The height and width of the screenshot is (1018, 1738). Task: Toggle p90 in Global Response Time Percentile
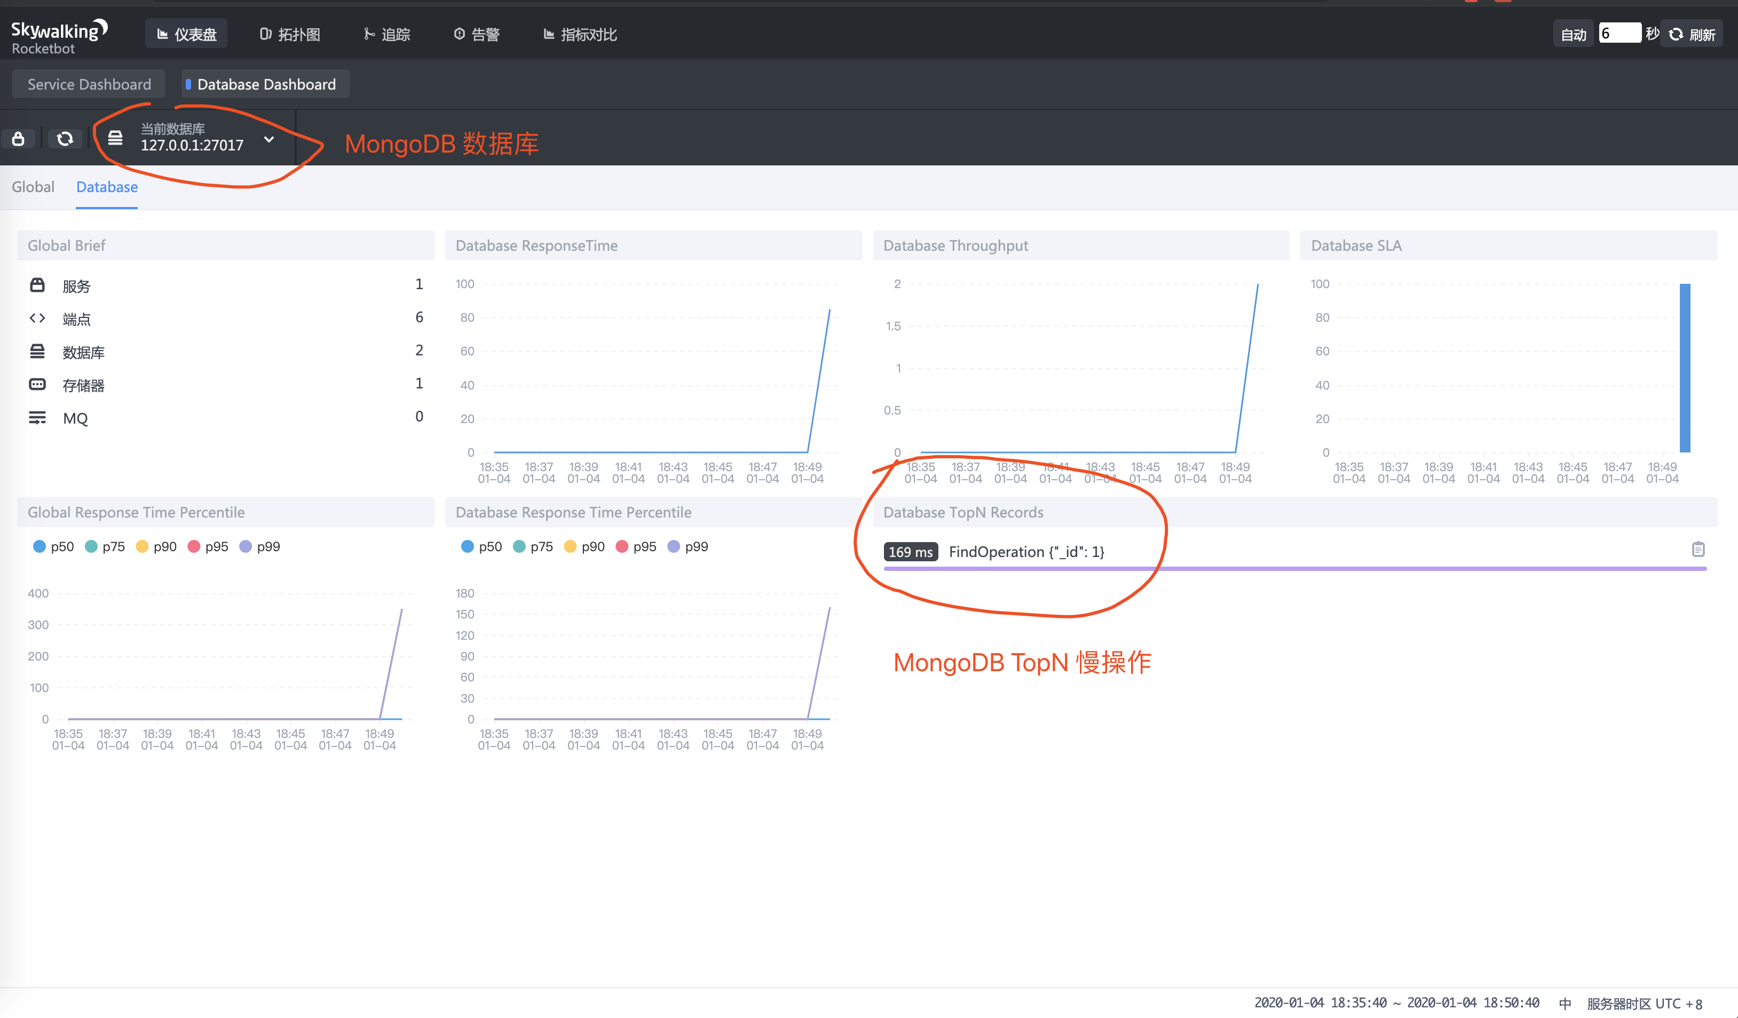(x=156, y=546)
